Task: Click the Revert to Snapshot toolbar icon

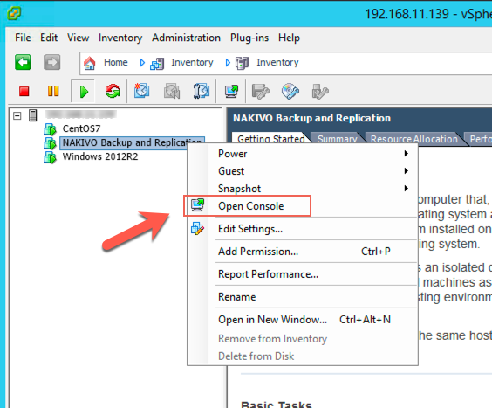Action: click(x=172, y=91)
